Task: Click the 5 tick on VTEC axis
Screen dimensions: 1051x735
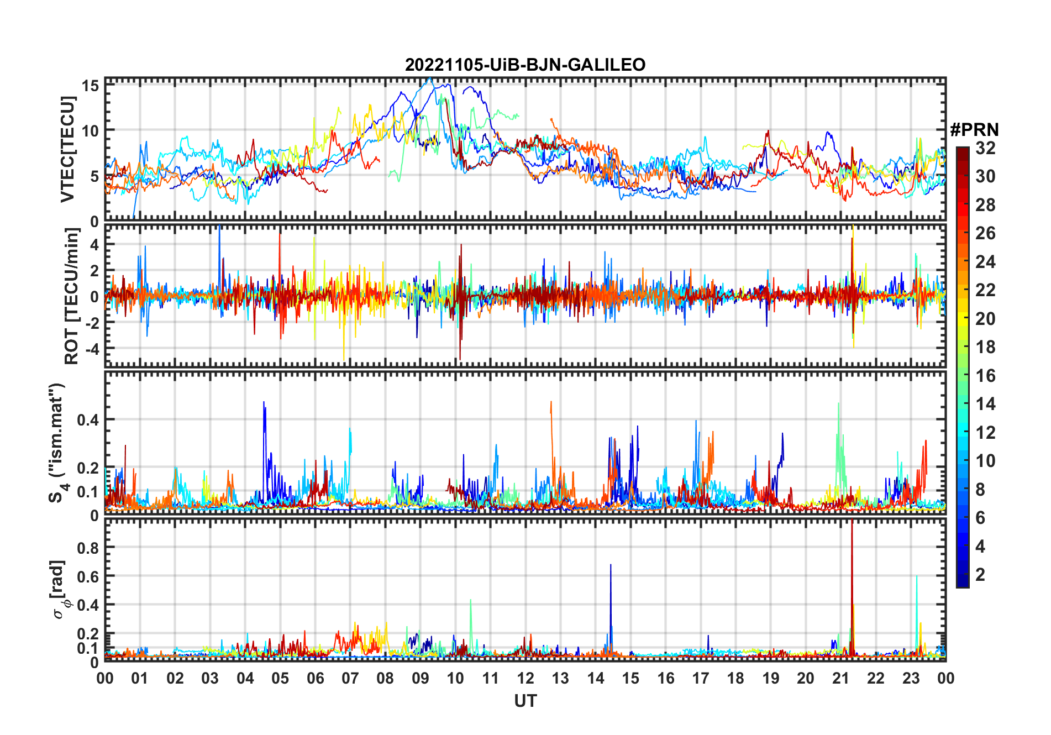Action: pos(95,176)
